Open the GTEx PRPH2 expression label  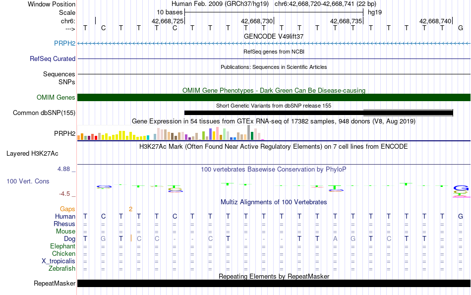(64, 133)
